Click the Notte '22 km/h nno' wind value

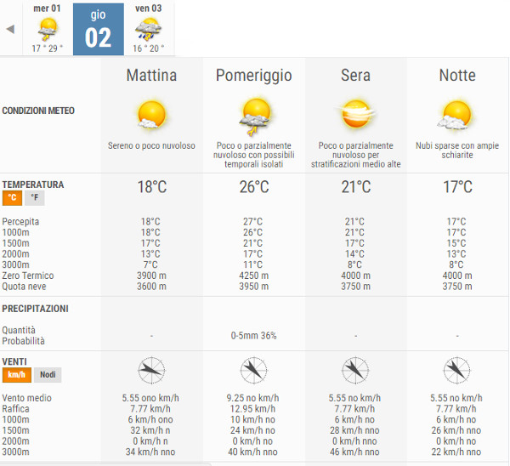(456, 452)
